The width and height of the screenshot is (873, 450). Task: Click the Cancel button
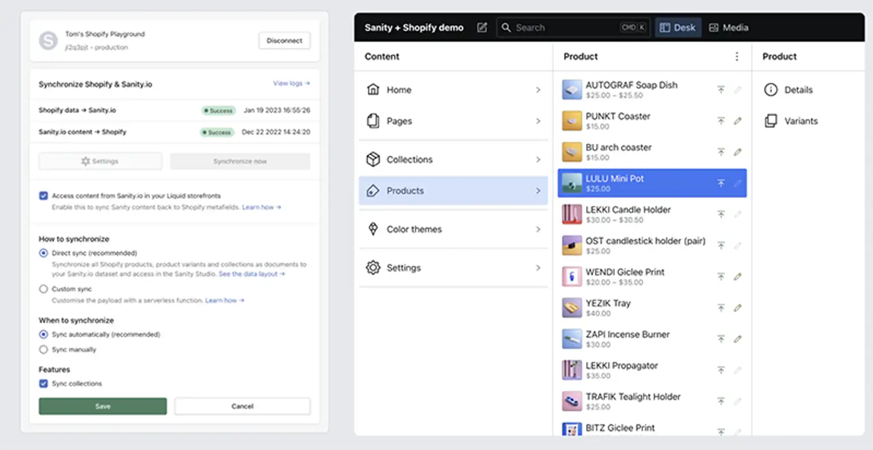(x=242, y=406)
